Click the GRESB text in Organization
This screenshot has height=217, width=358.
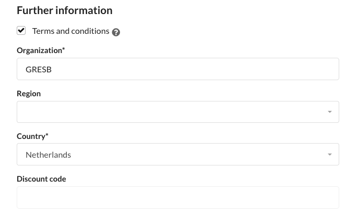click(x=39, y=69)
